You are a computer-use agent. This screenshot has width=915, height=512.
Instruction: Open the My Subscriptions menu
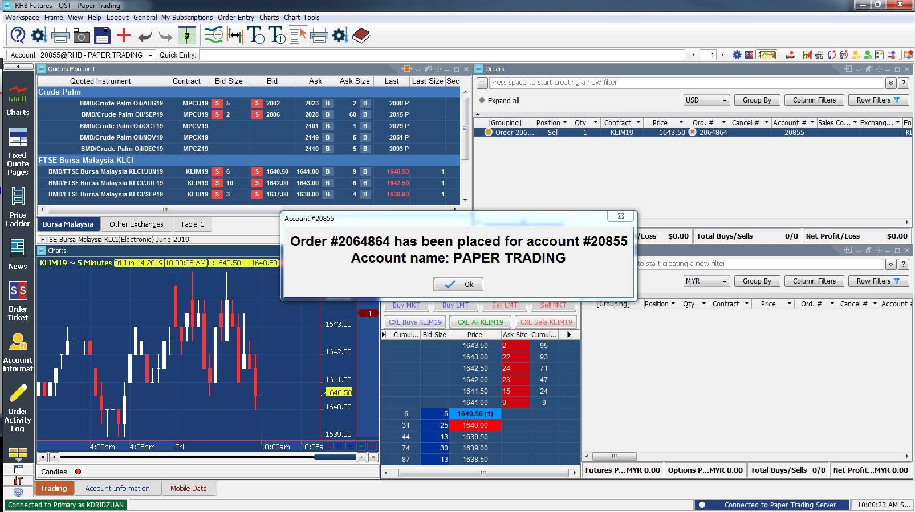coord(187,17)
